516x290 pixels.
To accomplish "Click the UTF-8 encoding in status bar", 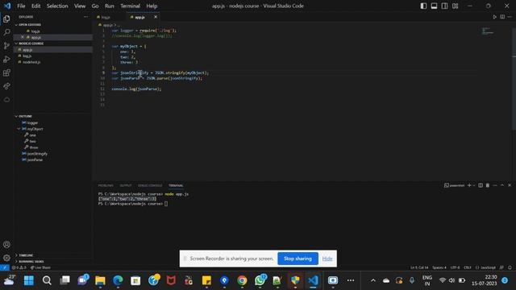I will click(455, 267).
